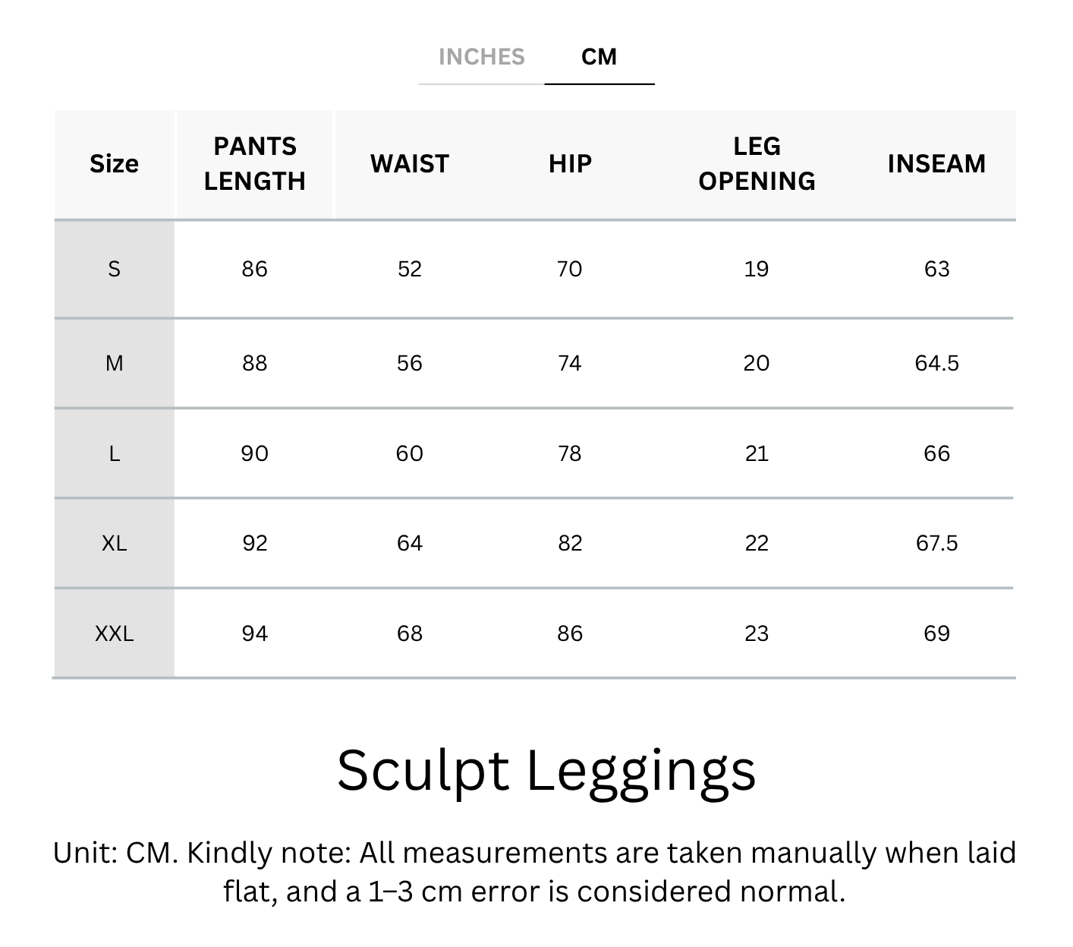Click the 67.5 inseam value for XL
This screenshot has width=1073, height=947.
[936, 543]
